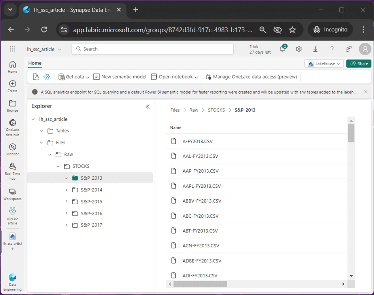The height and width of the screenshot is (295, 374).
Task: Open the app launcher grid icon
Action: coord(13,49)
